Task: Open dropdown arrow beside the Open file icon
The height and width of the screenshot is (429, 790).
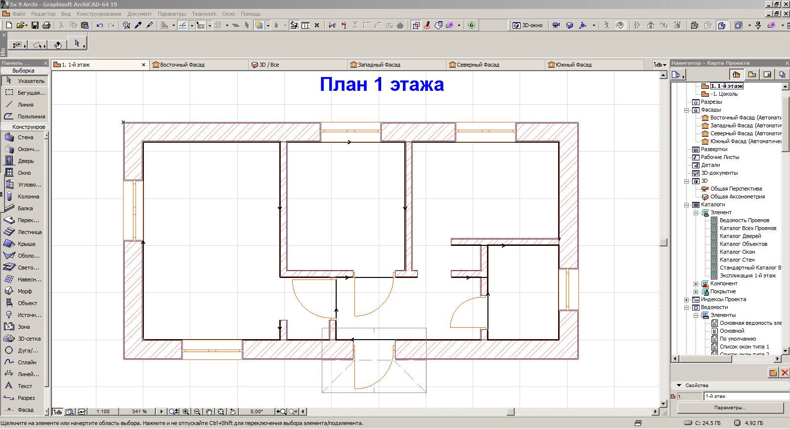Action: tap(26, 25)
